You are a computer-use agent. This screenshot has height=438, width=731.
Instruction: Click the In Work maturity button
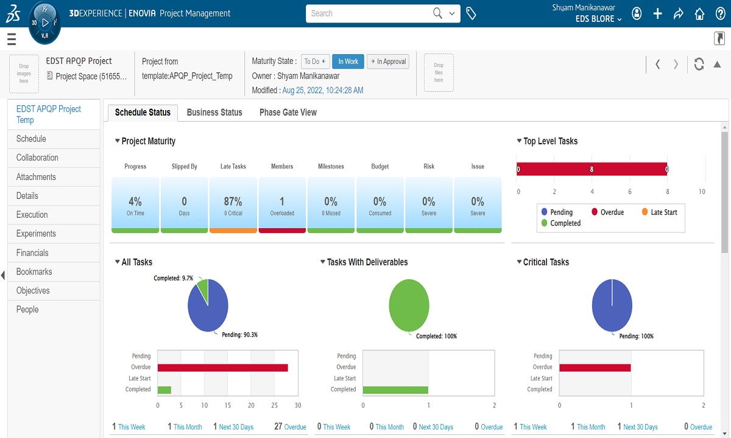coord(348,61)
